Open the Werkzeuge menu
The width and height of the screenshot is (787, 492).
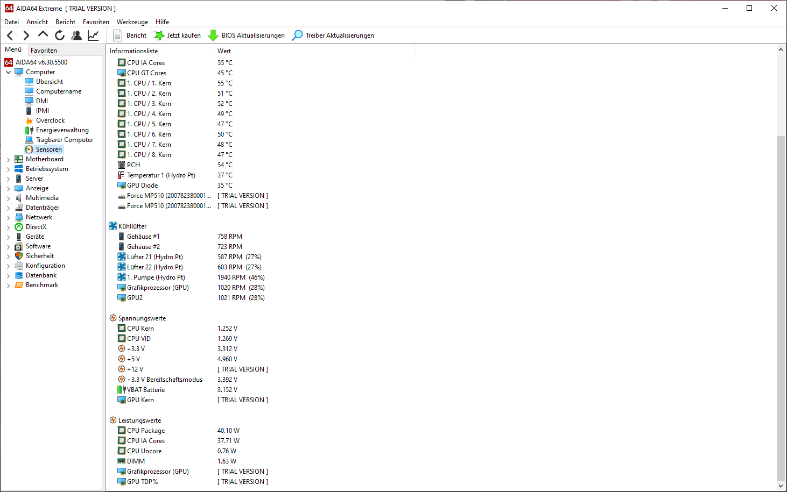point(132,22)
